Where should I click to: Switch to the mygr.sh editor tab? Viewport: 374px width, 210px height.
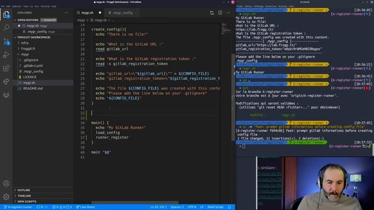(87, 13)
